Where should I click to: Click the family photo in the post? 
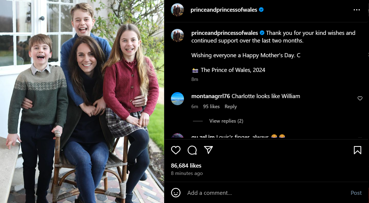(x=82, y=101)
